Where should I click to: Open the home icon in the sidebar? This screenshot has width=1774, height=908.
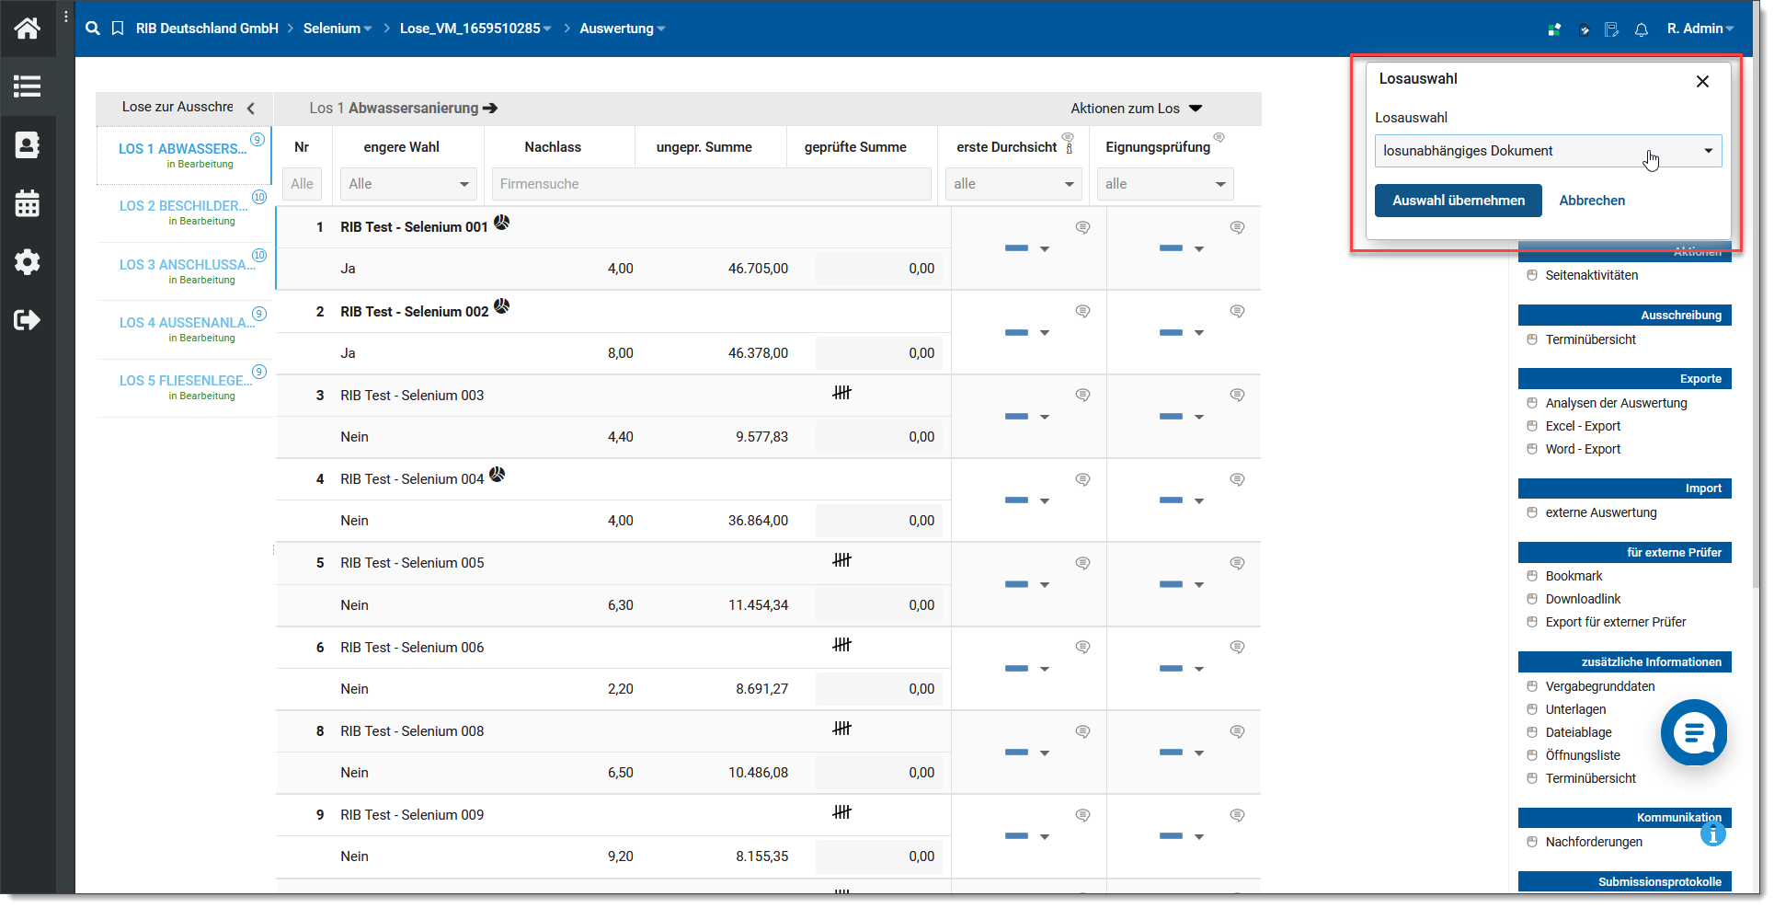click(27, 29)
